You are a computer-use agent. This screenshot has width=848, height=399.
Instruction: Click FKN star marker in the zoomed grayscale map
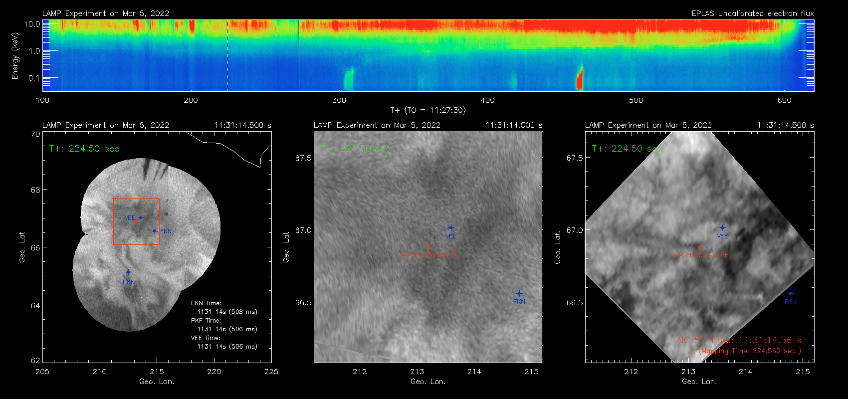coord(519,293)
